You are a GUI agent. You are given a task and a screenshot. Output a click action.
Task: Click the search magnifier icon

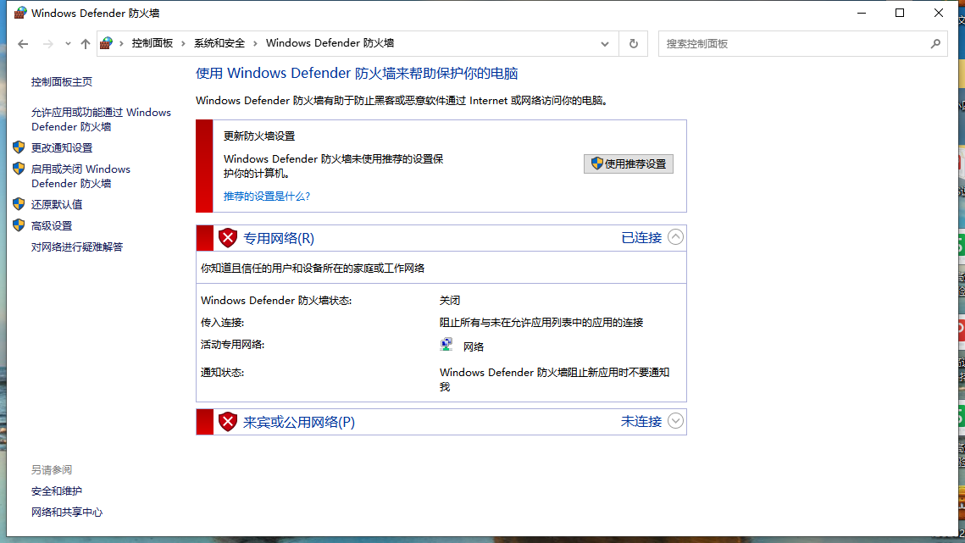pyautogui.click(x=935, y=44)
